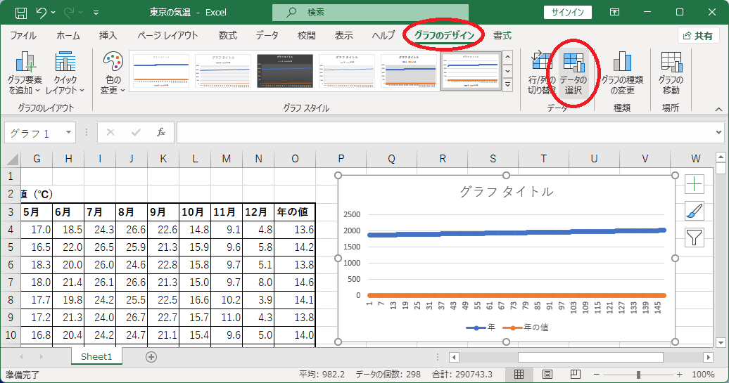
Task: Open the undo history dropdown arrow
Action: point(53,13)
